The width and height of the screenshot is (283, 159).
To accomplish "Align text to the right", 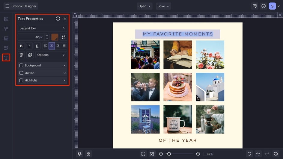I will pyautogui.click(x=58, y=46).
